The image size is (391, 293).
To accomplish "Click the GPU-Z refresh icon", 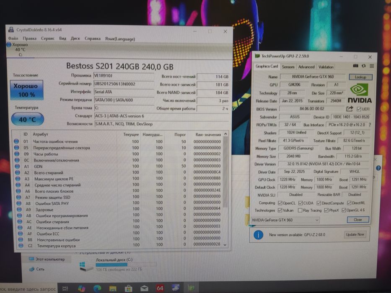I will pos(364,66).
